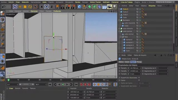
Task: Expand the cubo derecho object
Action: [x=119, y=29]
